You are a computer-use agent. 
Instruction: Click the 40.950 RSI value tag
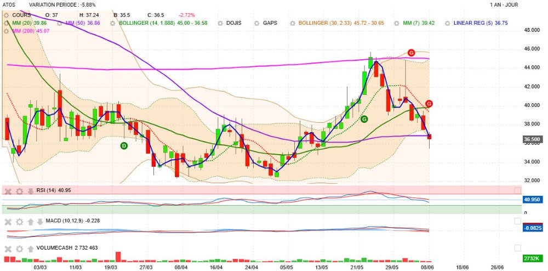pyautogui.click(x=533, y=200)
